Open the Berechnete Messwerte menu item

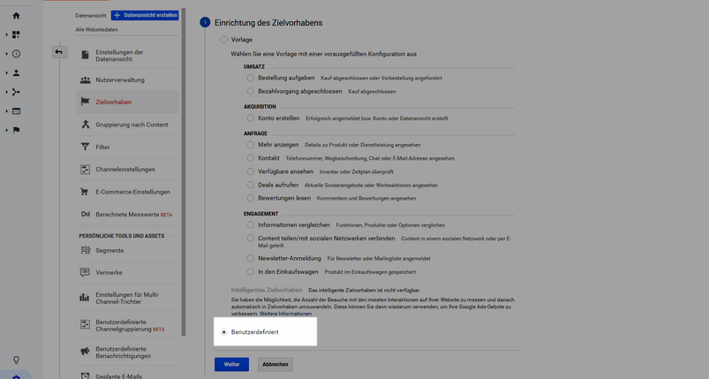[x=127, y=215]
